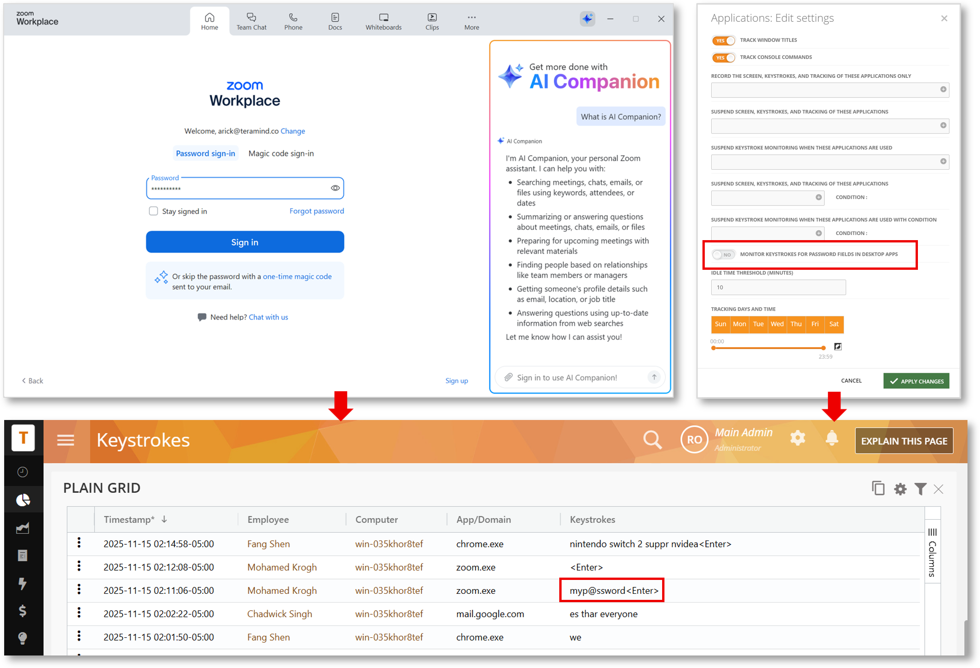Click the copy grid icon
This screenshot has height=668, width=980.
(878, 489)
